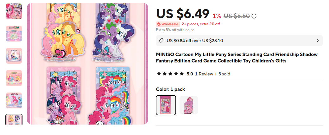Show the second thumbnail in the gallery
Image resolution: width=329 pixels, height=135 pixels.
(14, 34)
